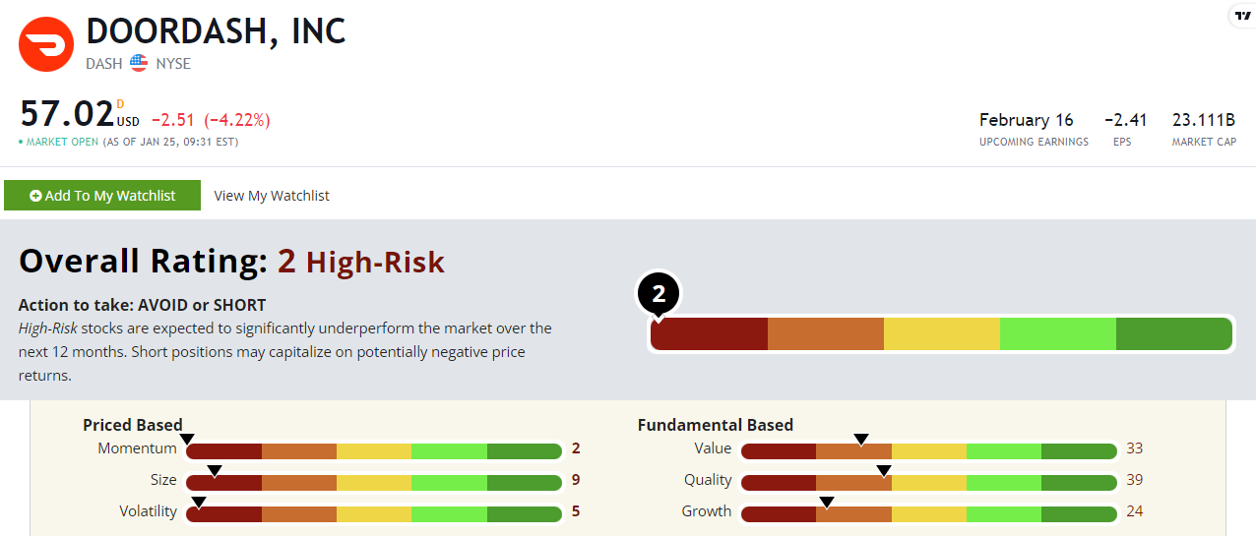Click the dark green segment of overall rating bar

(x=1173, y=334)
